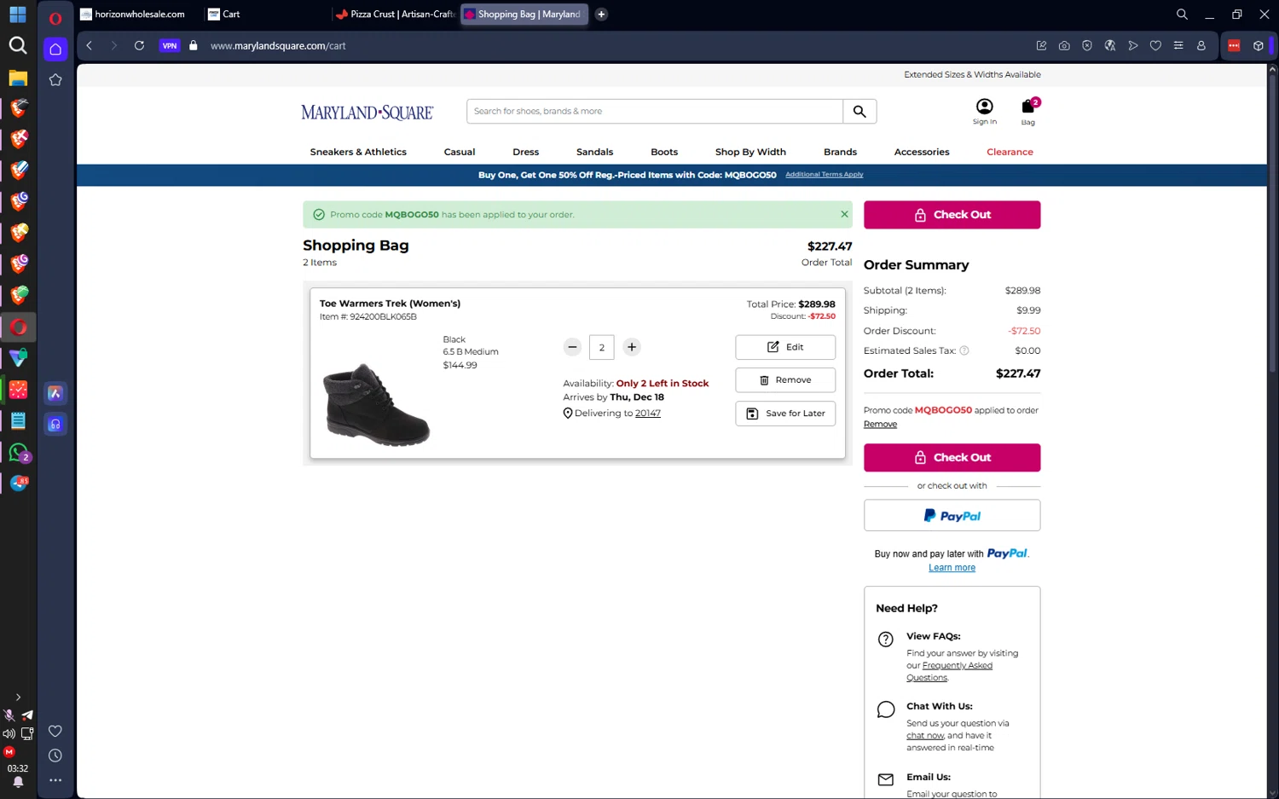Decrease quantity with the minus button
1279x799 pixels.
pyautogui.click(x=573, y=347)
